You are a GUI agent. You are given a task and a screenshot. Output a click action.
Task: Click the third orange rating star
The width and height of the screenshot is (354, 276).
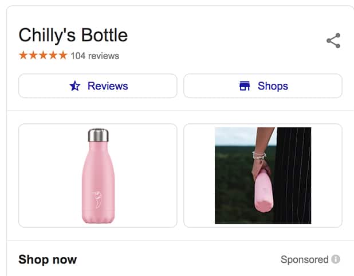pyautogui.click(x=43, y=56)
